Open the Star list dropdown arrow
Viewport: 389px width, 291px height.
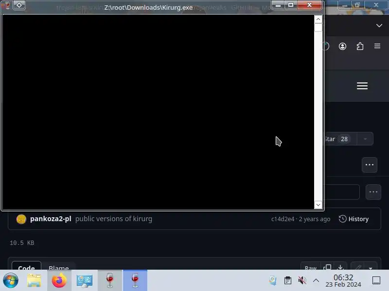[x=365, y=139]
